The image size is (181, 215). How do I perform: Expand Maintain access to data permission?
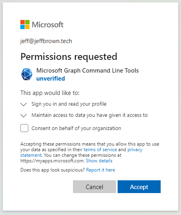coord(24,115)
